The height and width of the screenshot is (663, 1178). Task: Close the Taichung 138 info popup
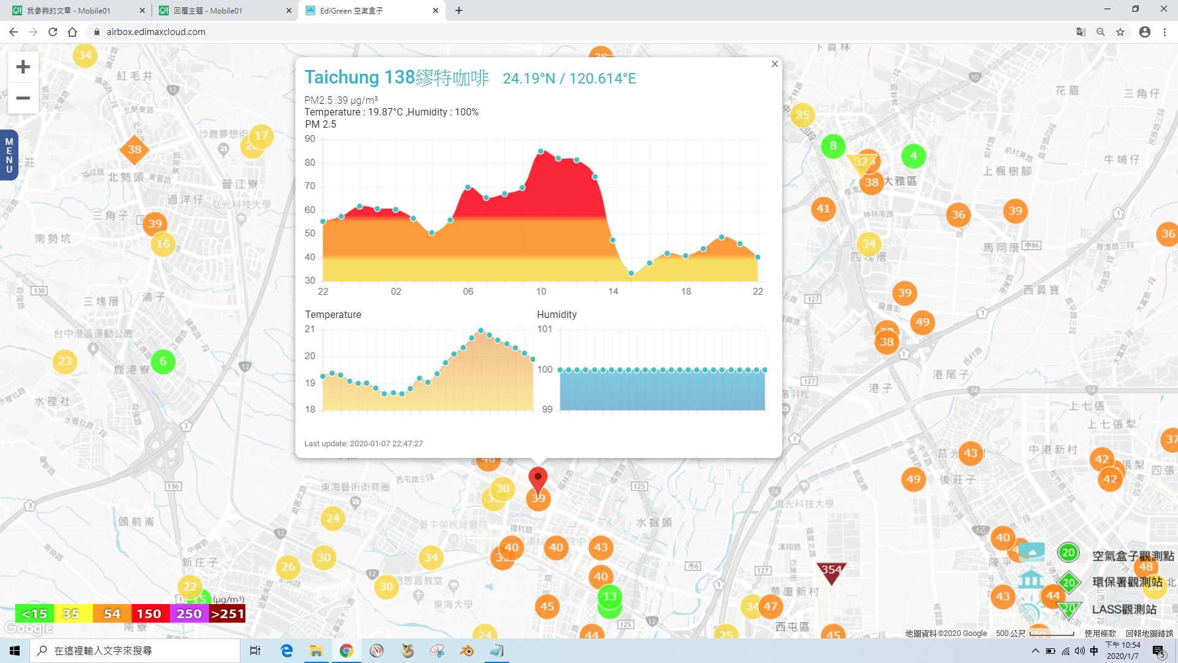pos(774,64)
